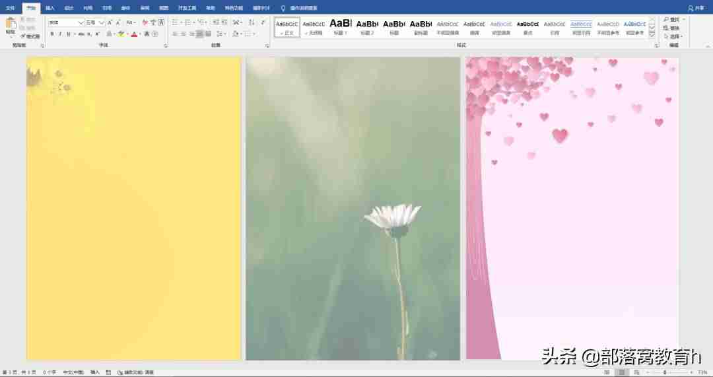Open the Paragraph dialog launcher
This screenshot has width=713, height=377.
[x=267, y=46]
